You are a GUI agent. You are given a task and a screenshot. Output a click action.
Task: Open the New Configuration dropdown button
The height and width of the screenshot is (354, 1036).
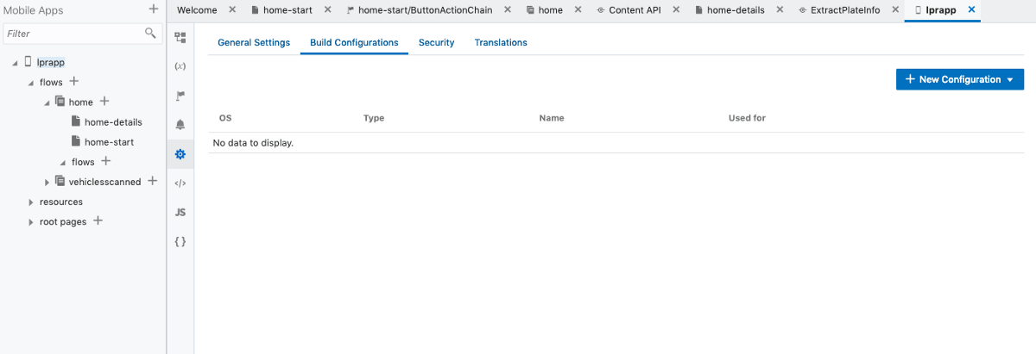click(x=959, y=79)
